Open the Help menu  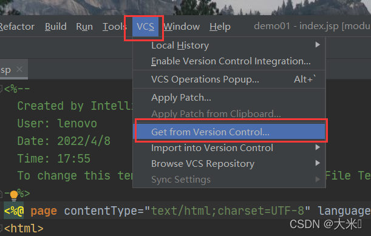[220, 27]
